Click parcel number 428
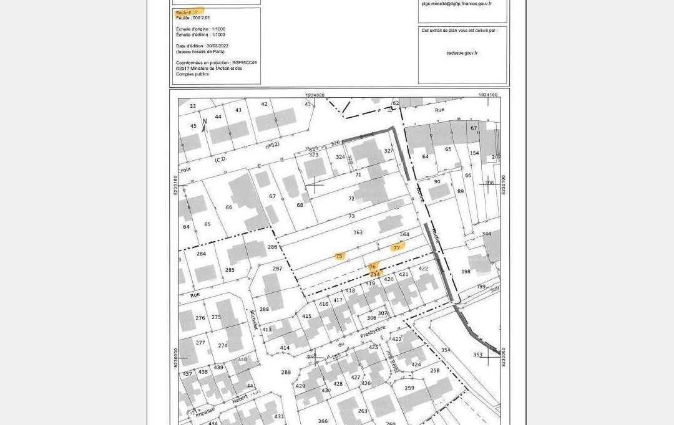The width and height of the screenshot is (674, 425). click(338, 384)
